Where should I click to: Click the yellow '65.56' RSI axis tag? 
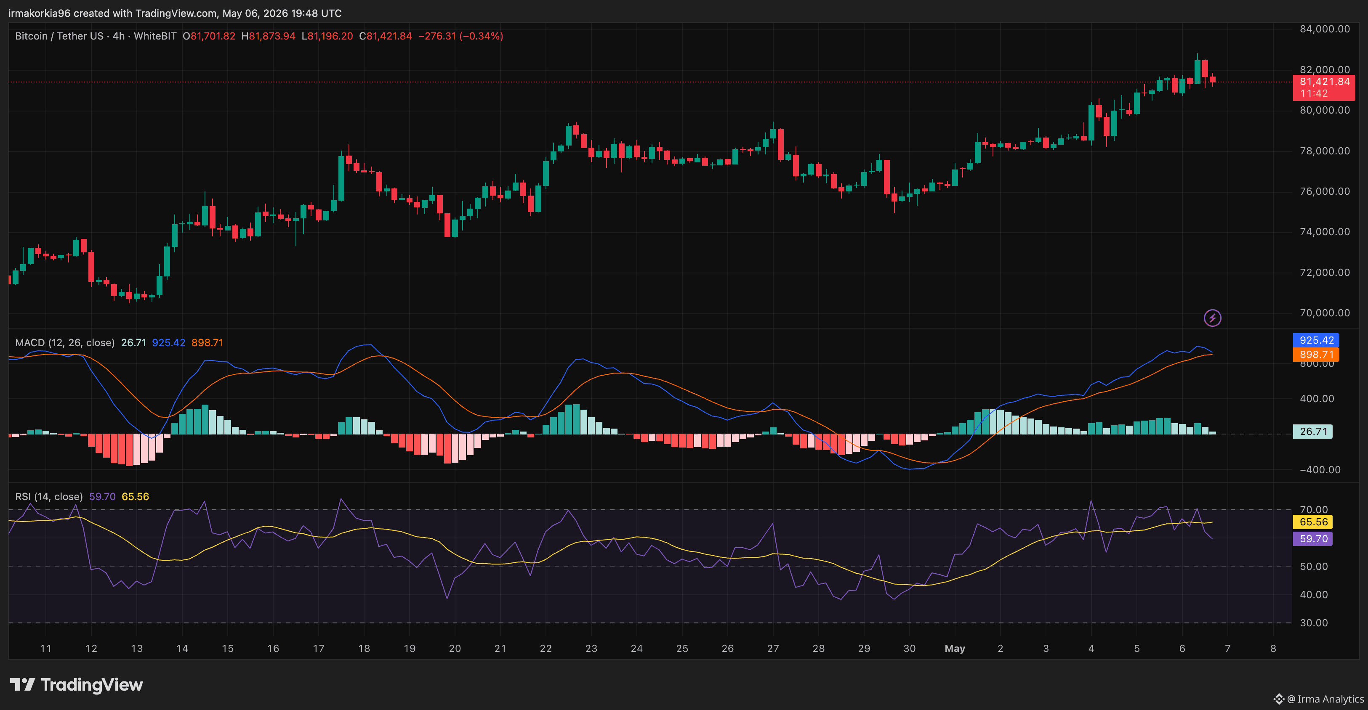click(1313, 522)
